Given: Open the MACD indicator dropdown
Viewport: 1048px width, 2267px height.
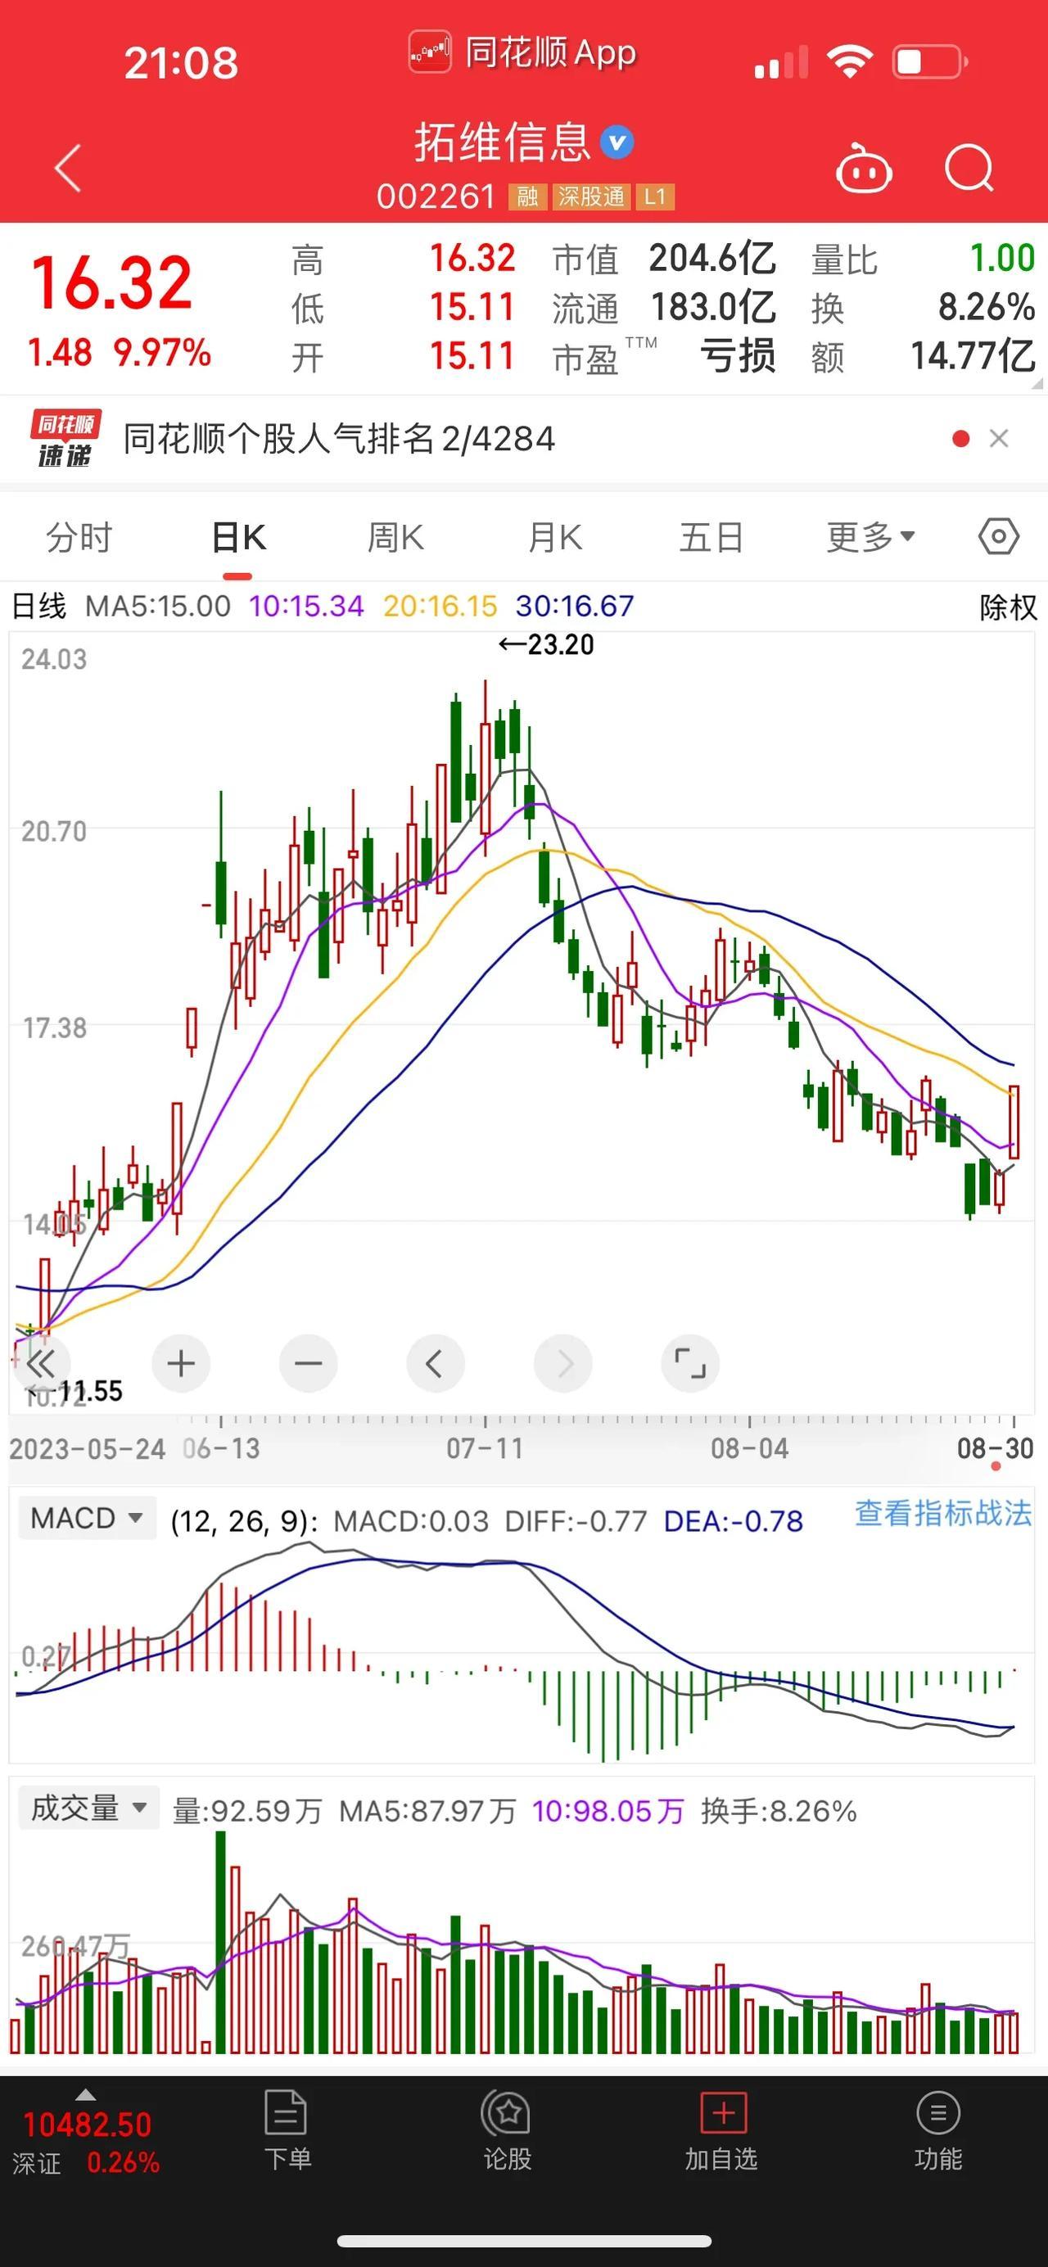Looking at the screenshot, I should pyautogui.click(x=86, y=1518).
